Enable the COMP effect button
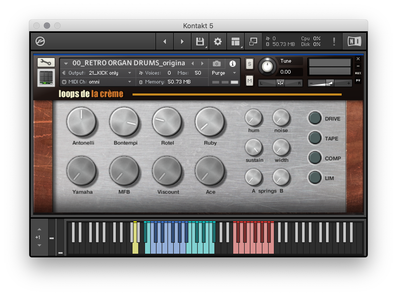397x296 pixels. click(x=315, y=158)
